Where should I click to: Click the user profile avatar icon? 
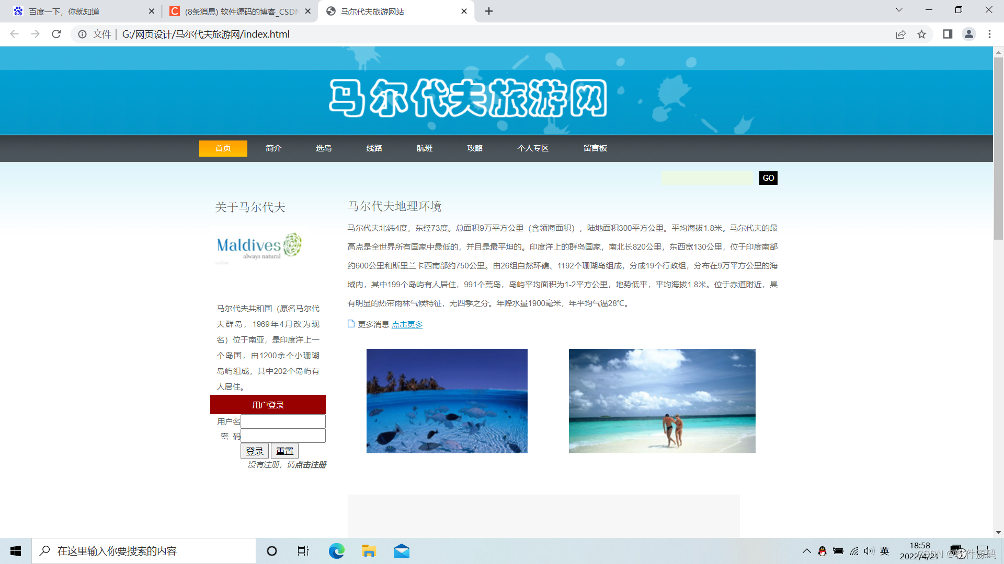[968, 34]
